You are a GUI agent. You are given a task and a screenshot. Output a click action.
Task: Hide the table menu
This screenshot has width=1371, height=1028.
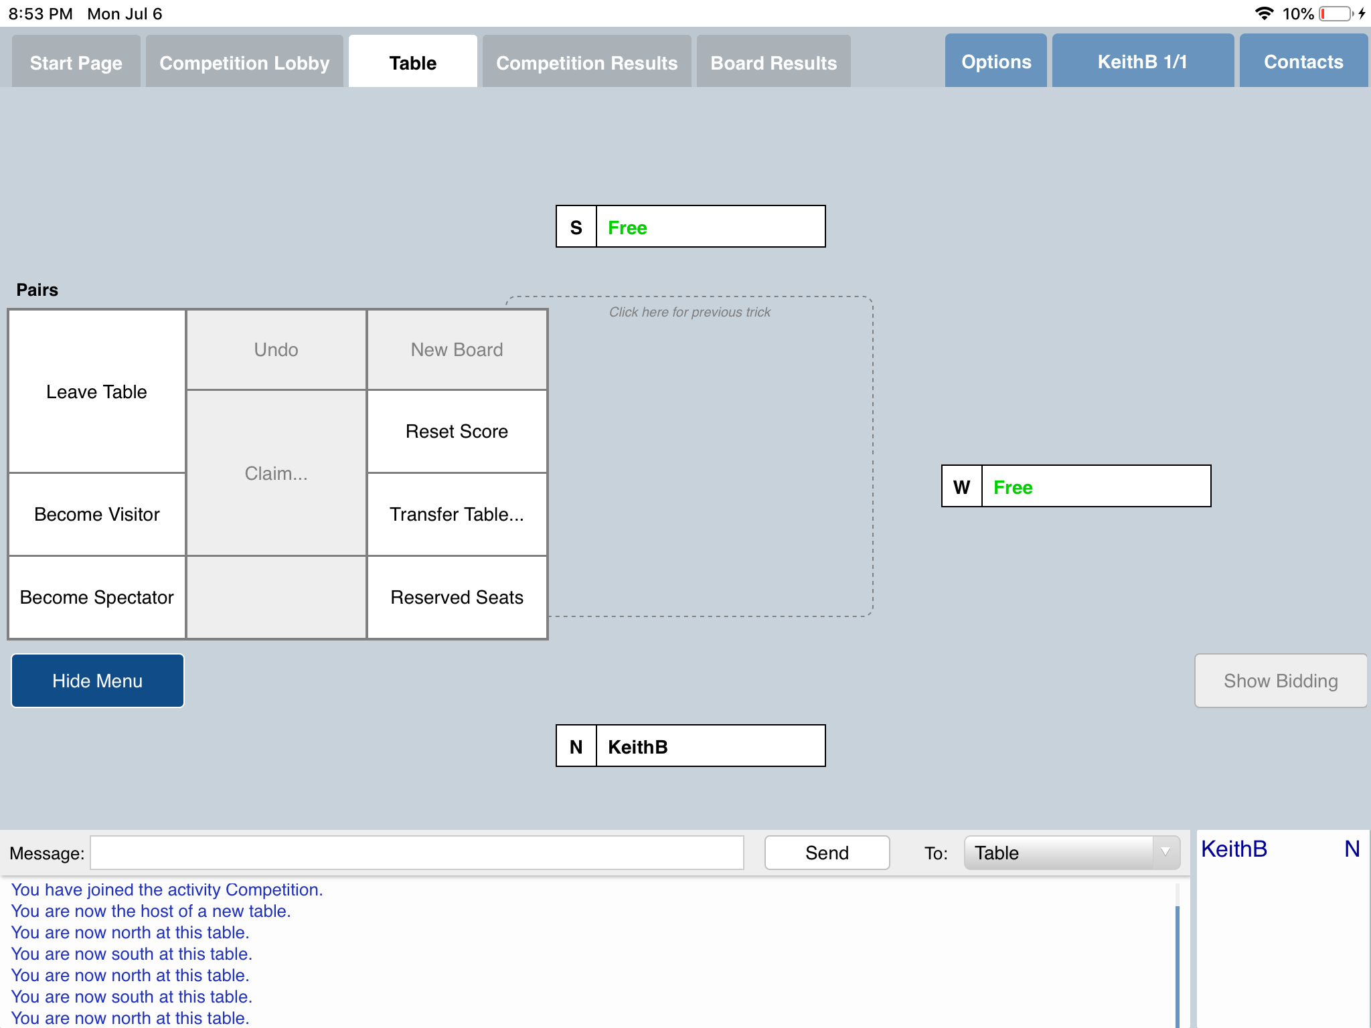pyautogui.click(x=98, y=681)
